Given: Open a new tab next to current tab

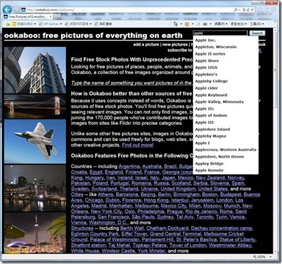Looking at the screenshot, I should coord(57,17).
